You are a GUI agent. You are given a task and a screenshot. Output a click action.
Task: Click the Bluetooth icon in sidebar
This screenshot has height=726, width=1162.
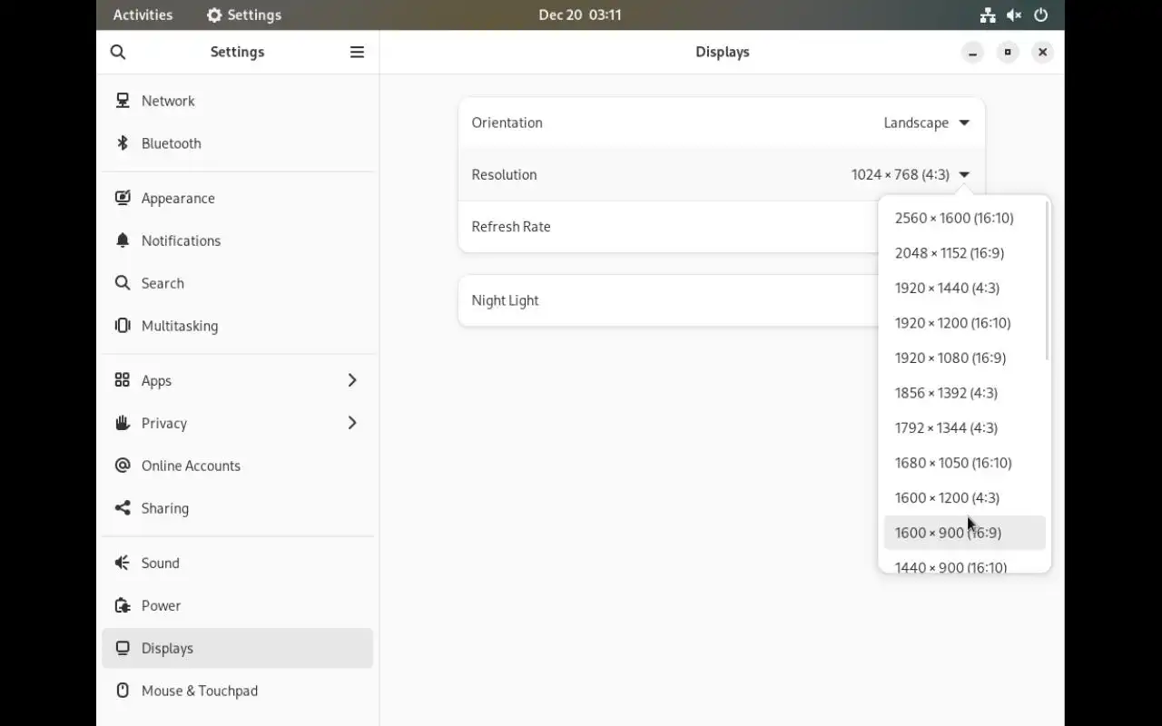point(123,143)
